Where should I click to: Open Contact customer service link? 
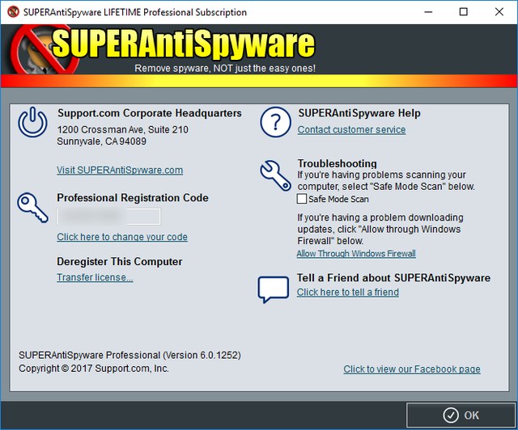click(351, 129)
